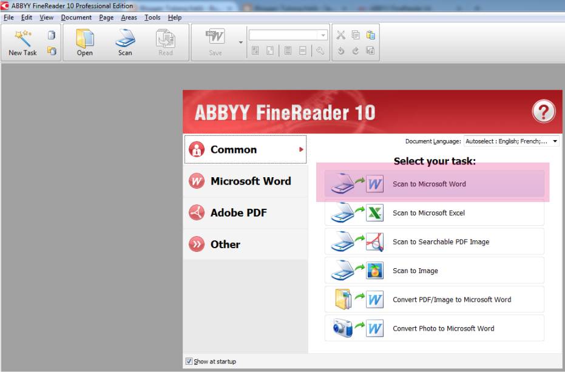Select the Microsoft Word task category

[245, 181]
